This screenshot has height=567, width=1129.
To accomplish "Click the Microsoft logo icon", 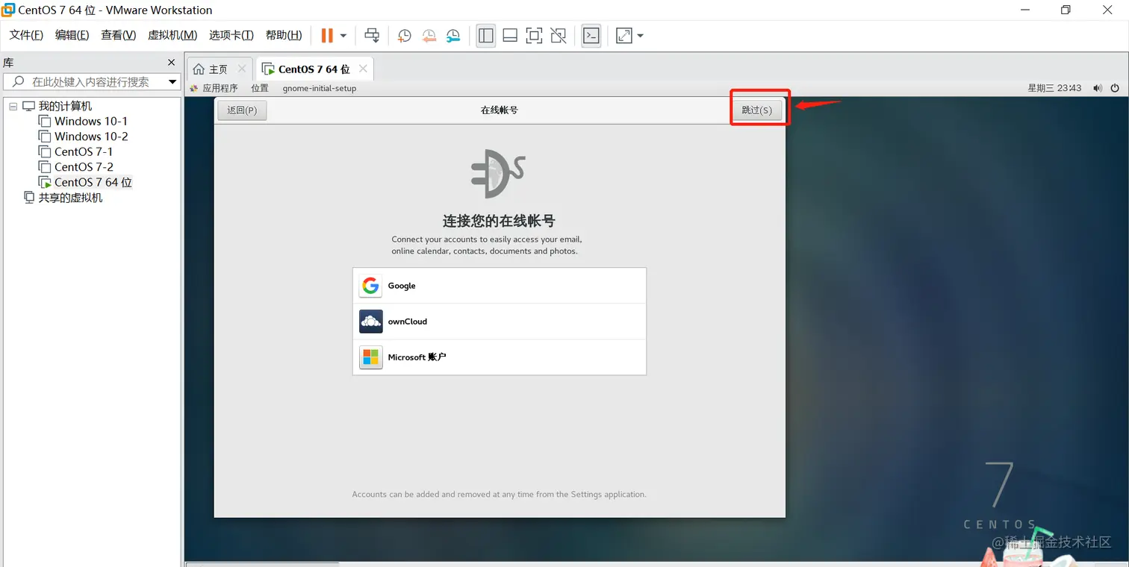I will tap(370, 357).
